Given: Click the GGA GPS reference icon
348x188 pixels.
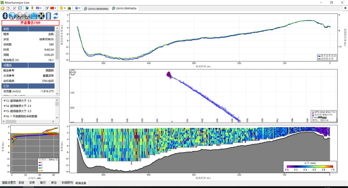Looking at the screenshot, I should (19, 16).
